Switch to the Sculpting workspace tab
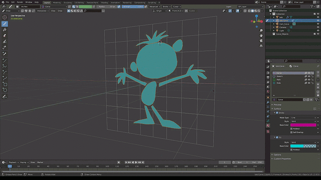 (68, 3)
